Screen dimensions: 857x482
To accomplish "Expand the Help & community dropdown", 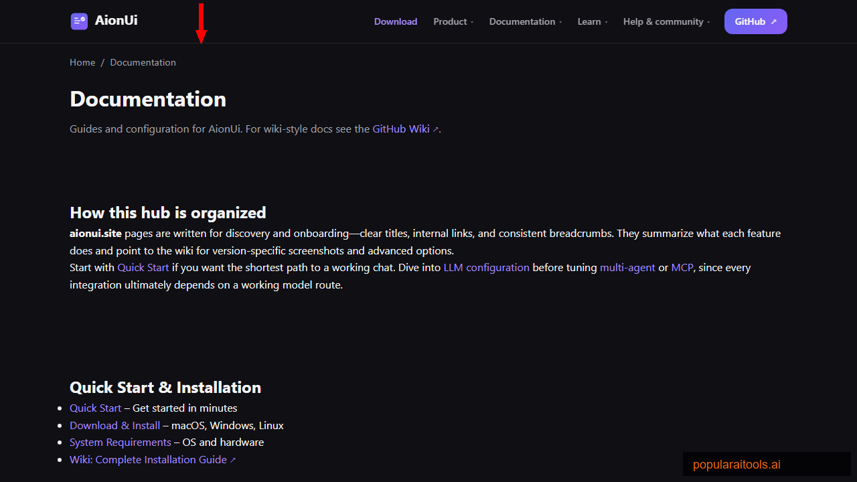I will point(663,21).
